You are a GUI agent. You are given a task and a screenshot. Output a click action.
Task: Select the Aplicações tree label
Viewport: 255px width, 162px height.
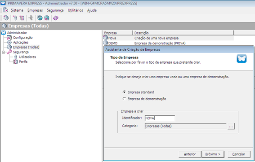pyautogui.click(x=21, y=42)
